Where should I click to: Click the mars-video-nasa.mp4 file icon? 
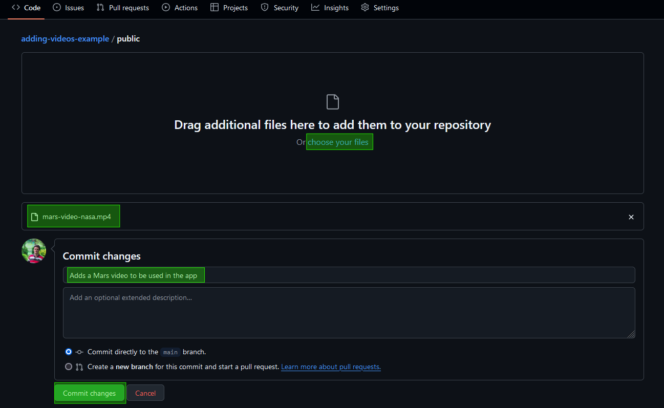35,216
